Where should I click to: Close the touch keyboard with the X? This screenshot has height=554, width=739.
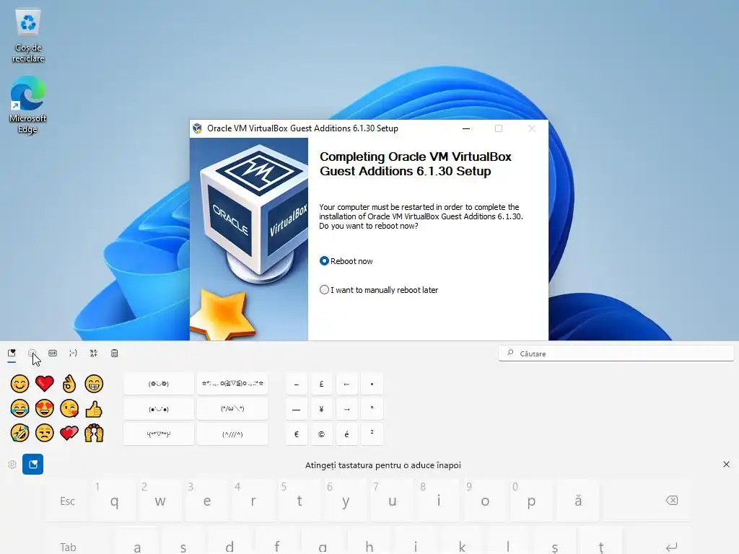coord(726,465)
